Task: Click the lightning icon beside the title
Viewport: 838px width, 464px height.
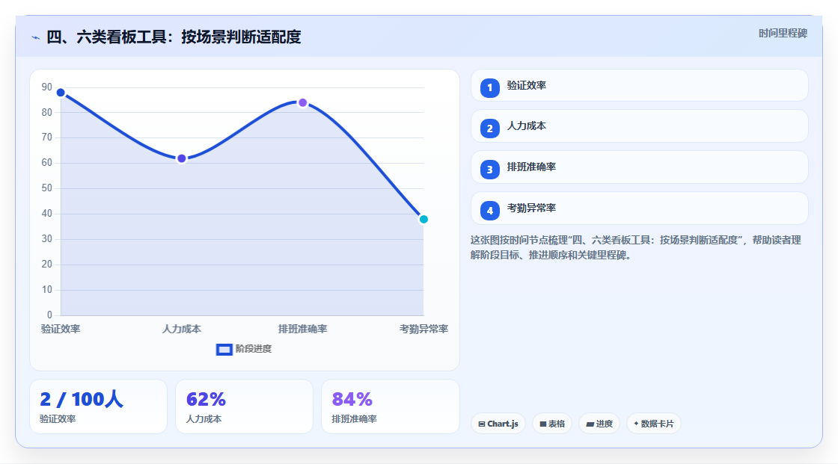Action: coord(35,38)
